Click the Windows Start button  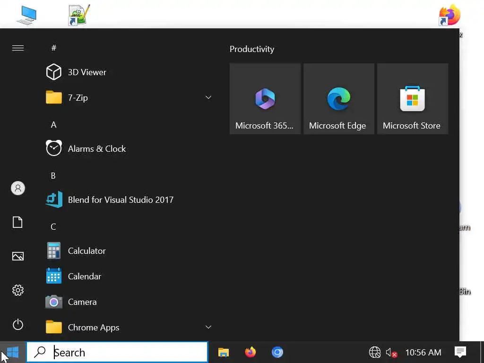click(x=13, y=352)
